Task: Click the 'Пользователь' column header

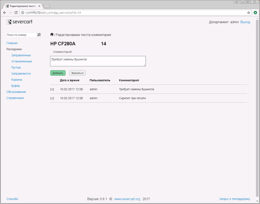Action: click(x=100, y=80)
